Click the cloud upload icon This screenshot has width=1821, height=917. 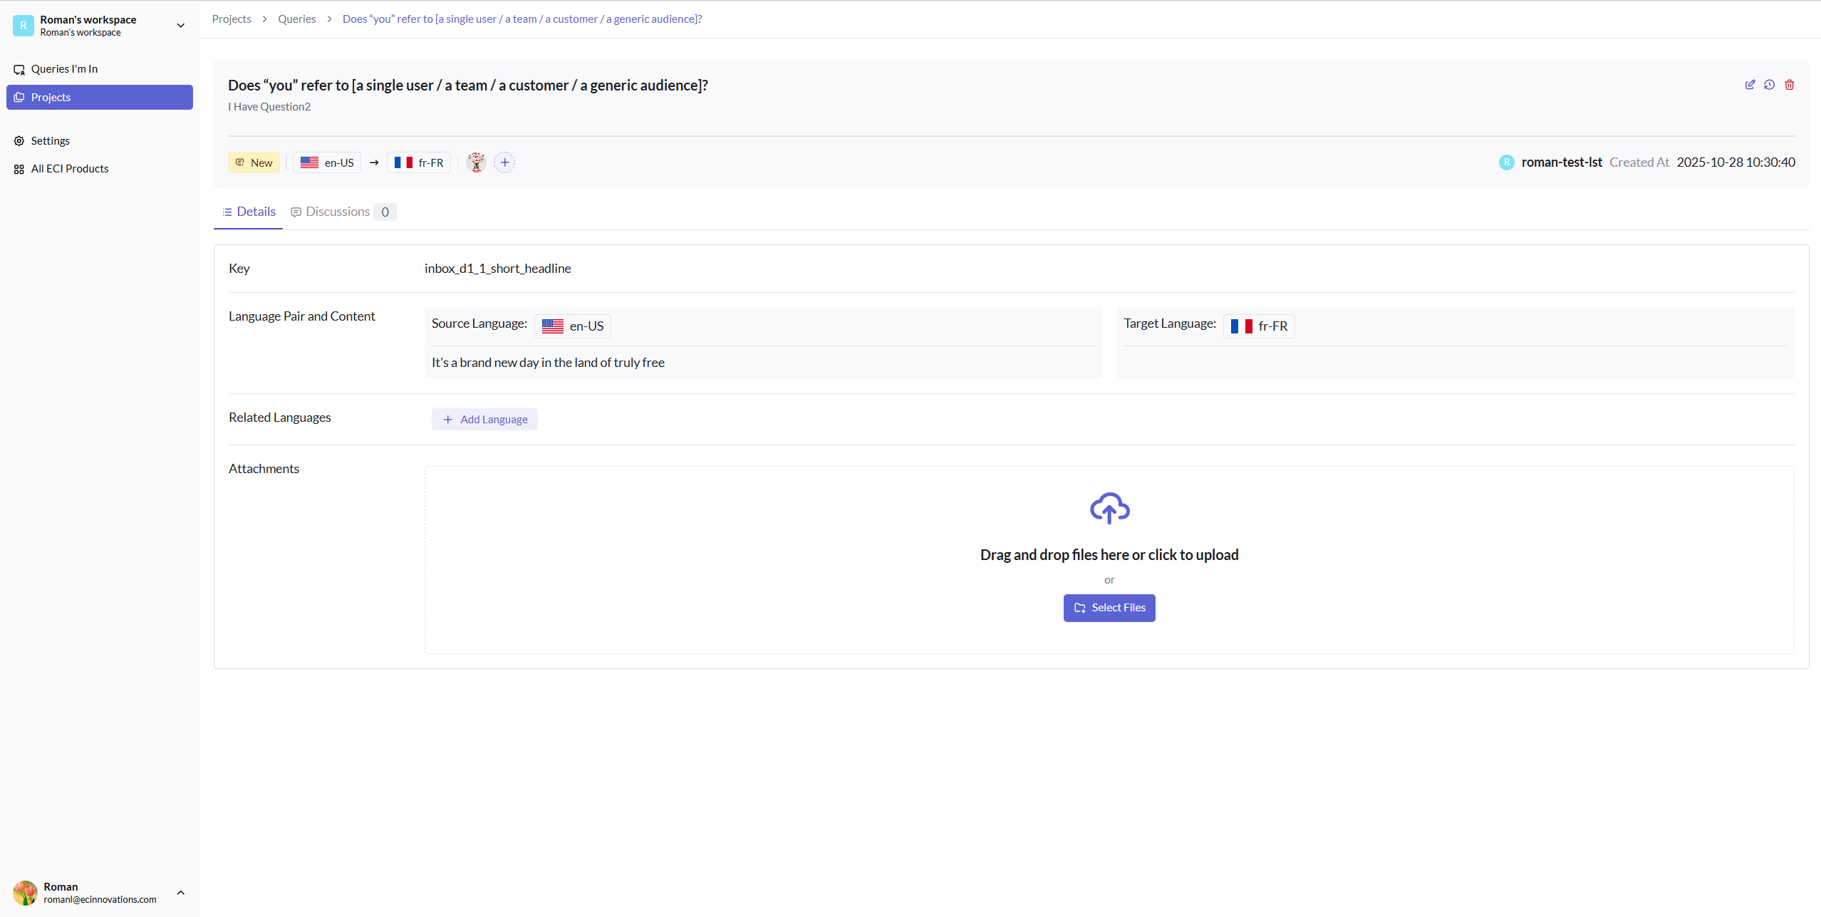(x=1109, y=508)
